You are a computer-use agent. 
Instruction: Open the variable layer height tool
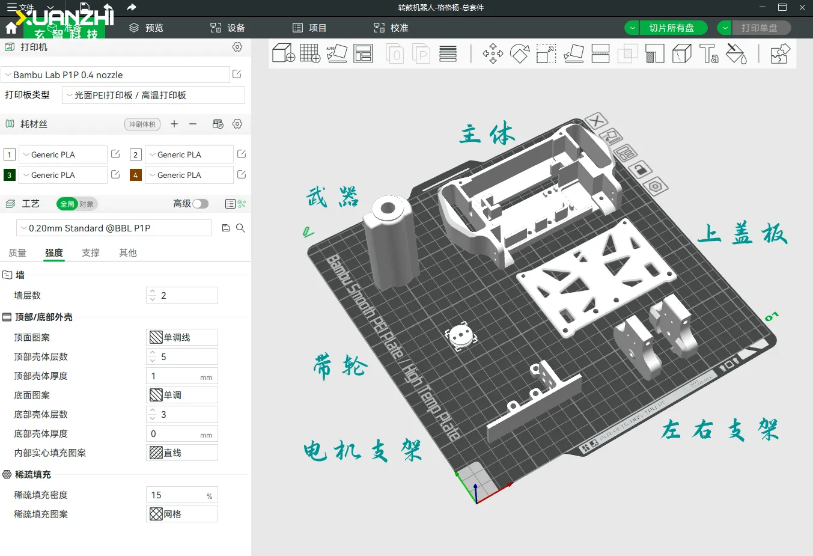[448, 53]
